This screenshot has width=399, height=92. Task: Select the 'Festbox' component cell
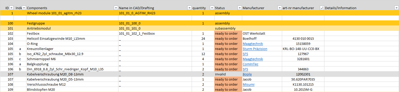(x=72, y=33)
